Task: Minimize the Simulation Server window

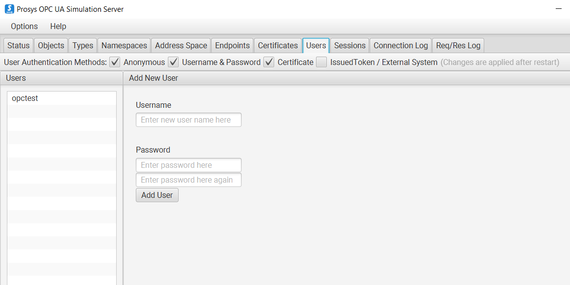Action: pos(559,9)
